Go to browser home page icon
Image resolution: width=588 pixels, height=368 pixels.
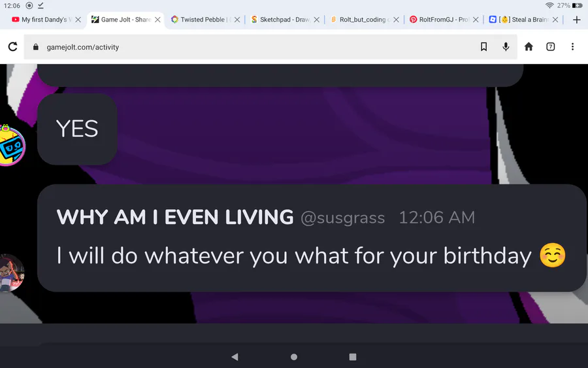pos(529,46)
